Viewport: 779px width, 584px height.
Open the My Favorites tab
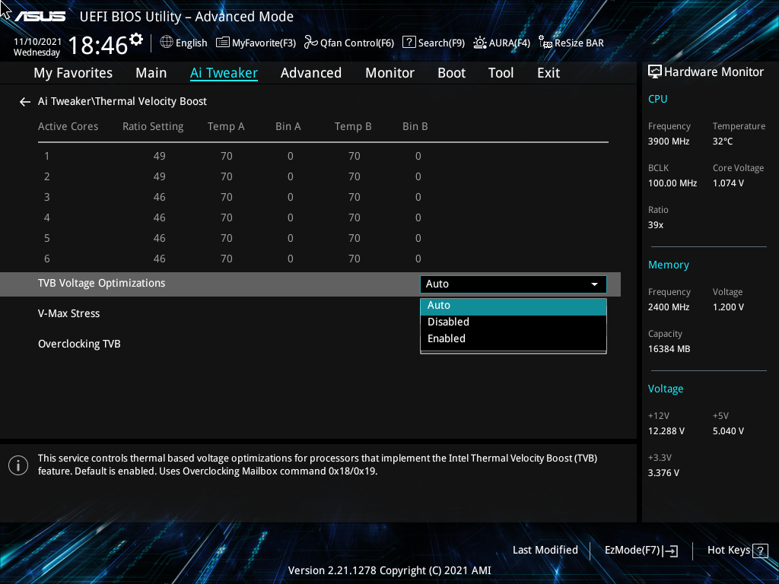[73, 73]
